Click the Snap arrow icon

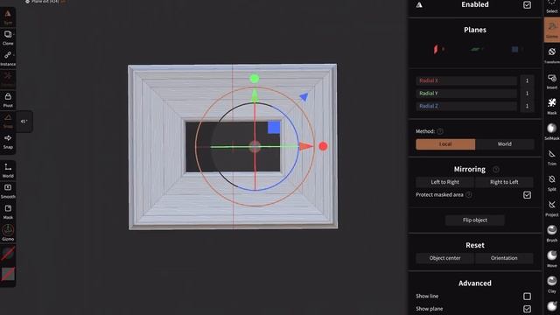click(8, 141)
